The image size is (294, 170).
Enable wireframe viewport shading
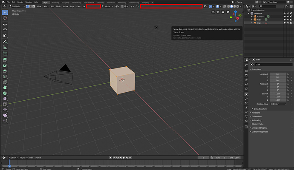tap(228, 6)
